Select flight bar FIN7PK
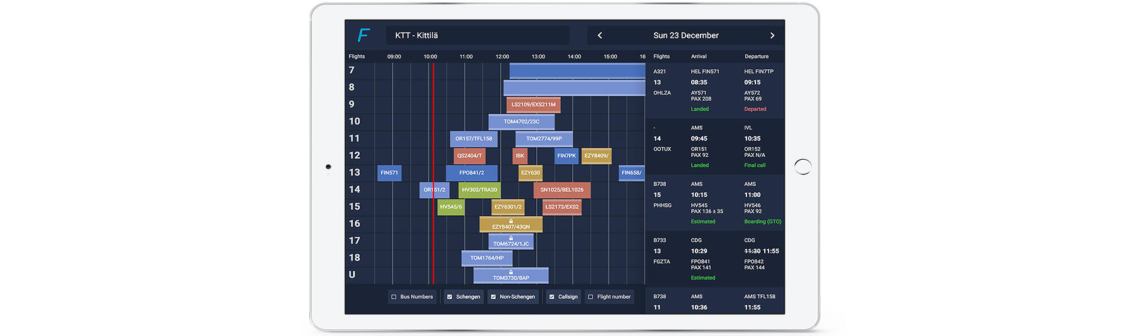The height and width of the screenshot is (336, 1134). coord(566,155)
